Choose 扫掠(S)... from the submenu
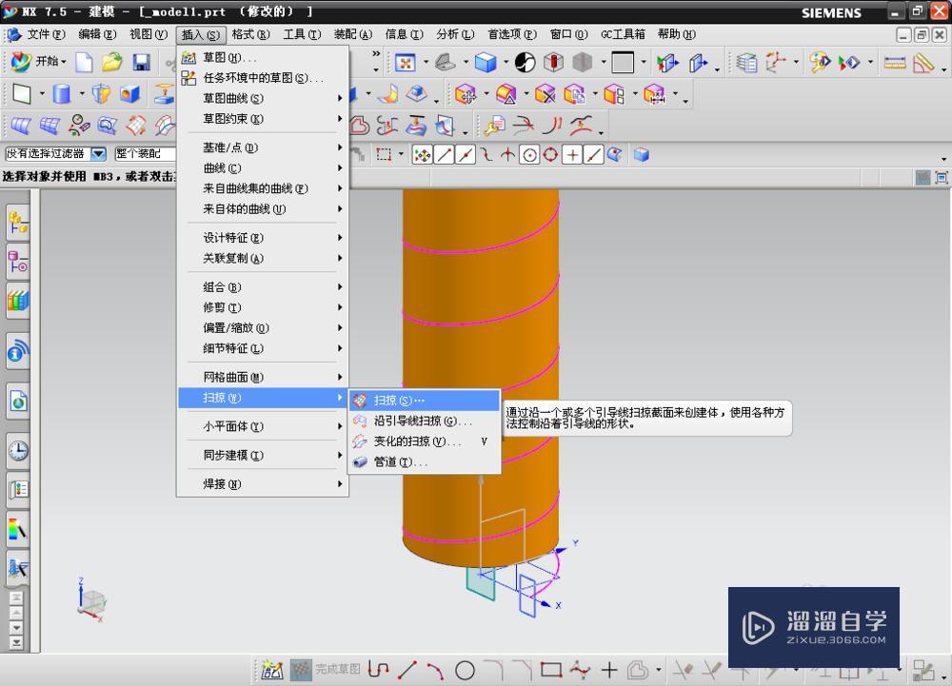The image size is (952, 686). [425, 401]
